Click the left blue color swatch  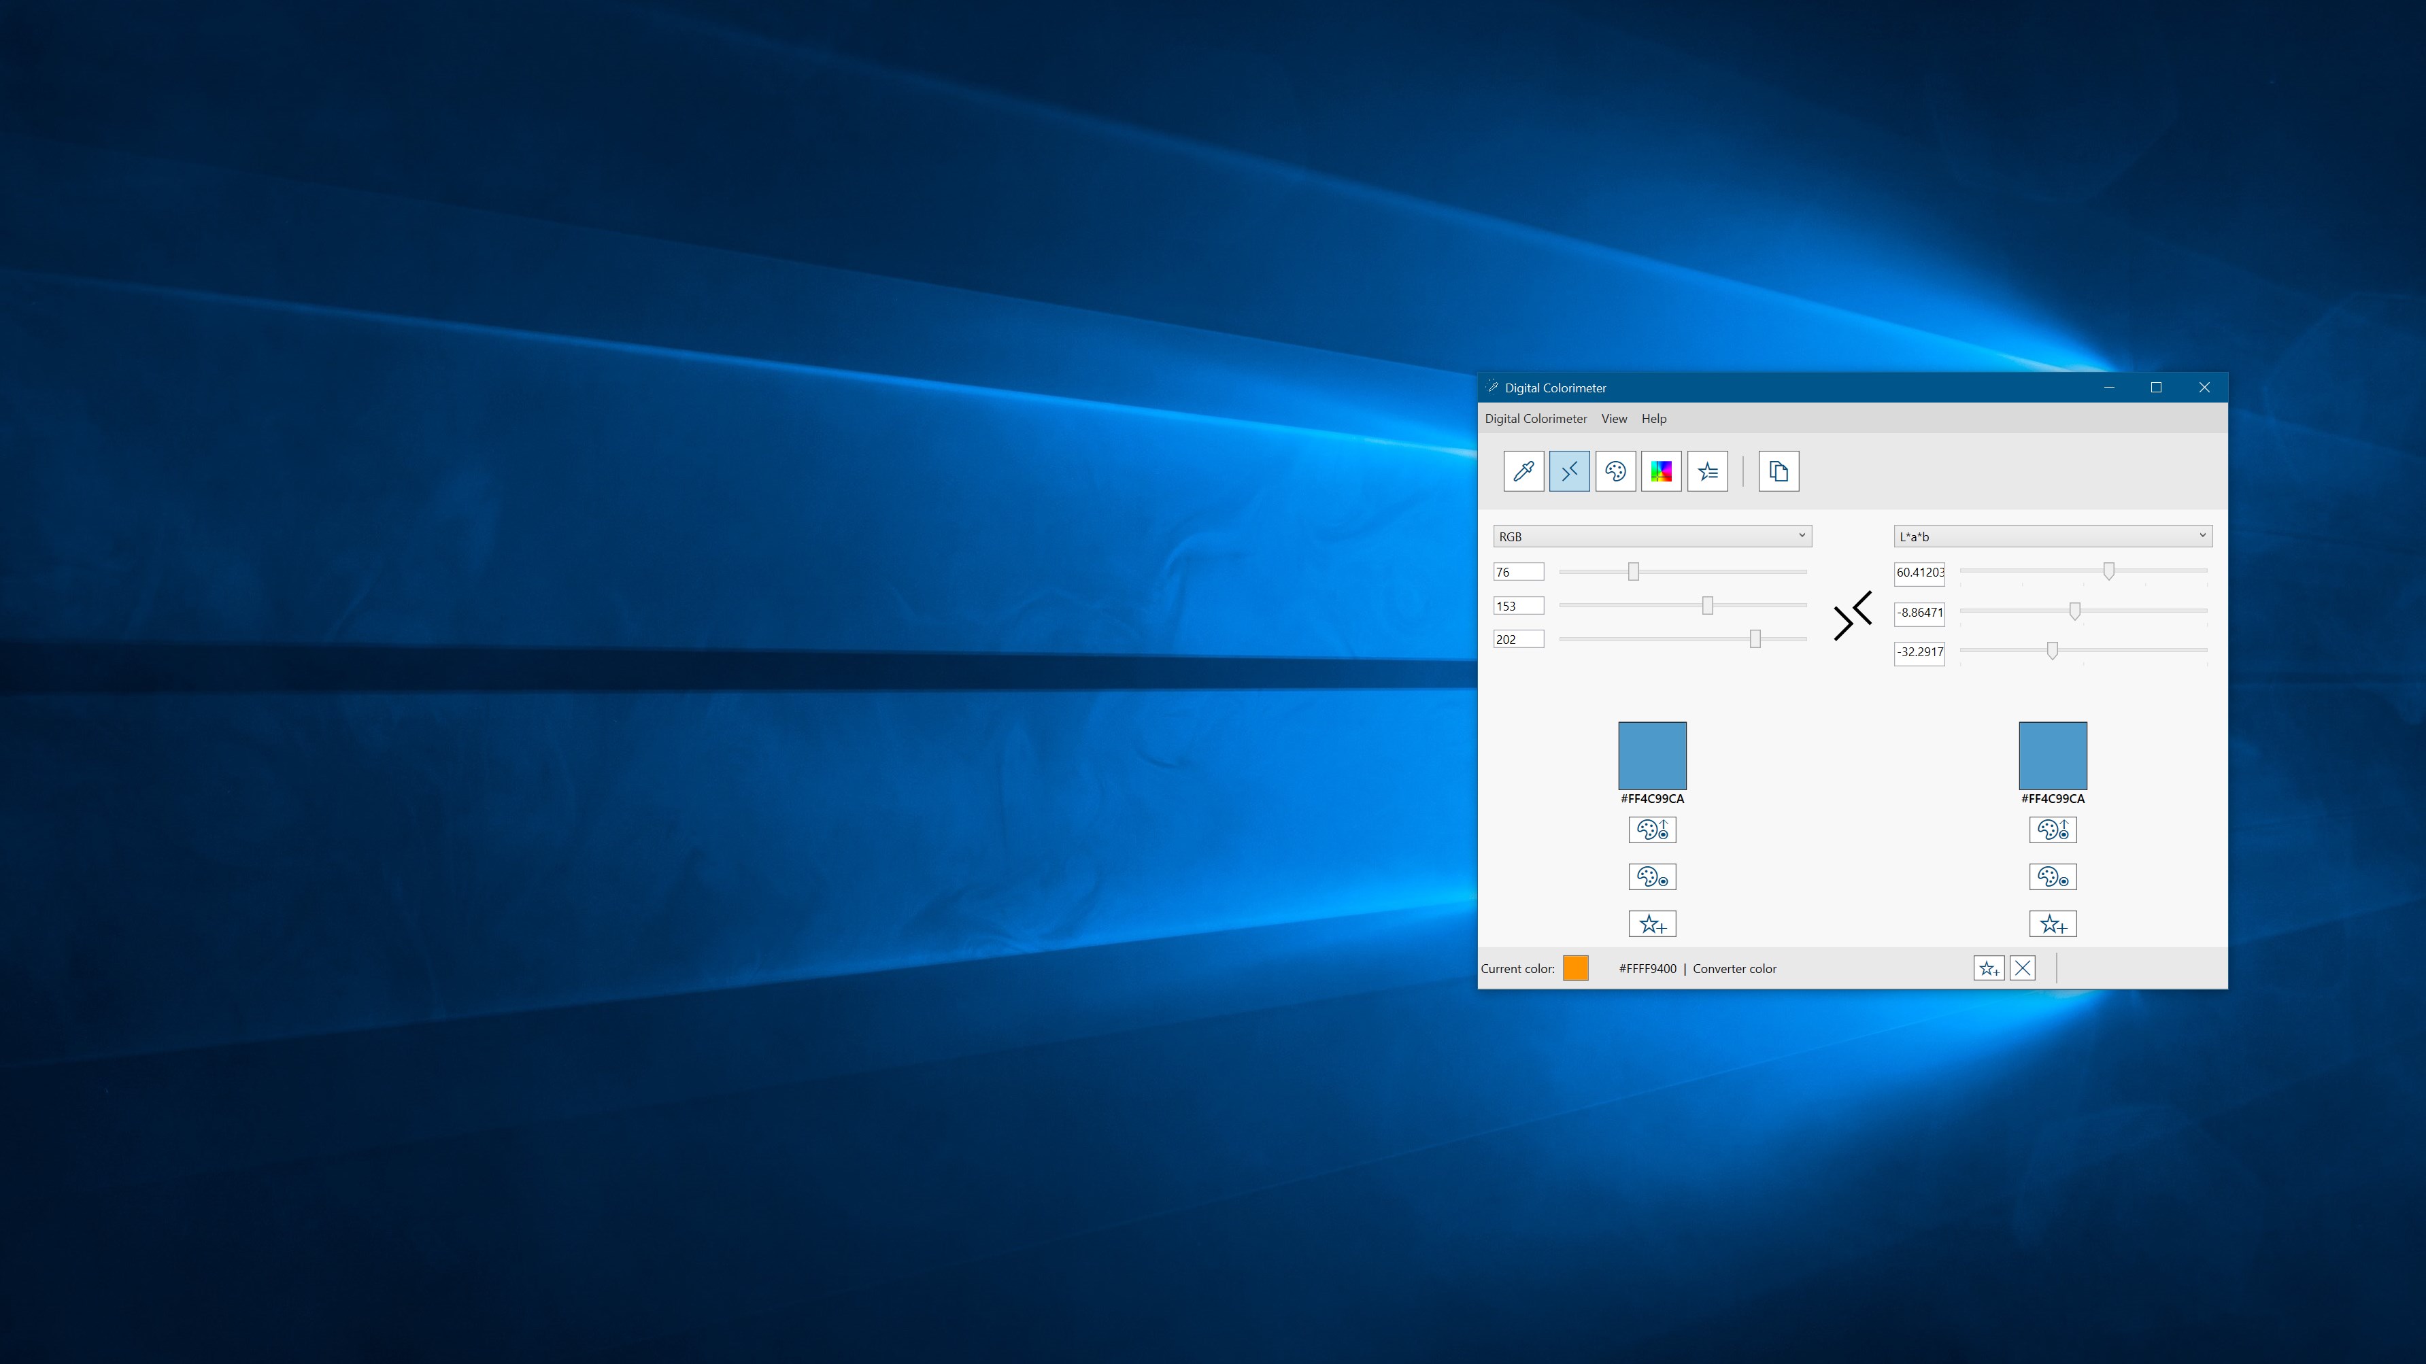click(x=1652, y=756)
